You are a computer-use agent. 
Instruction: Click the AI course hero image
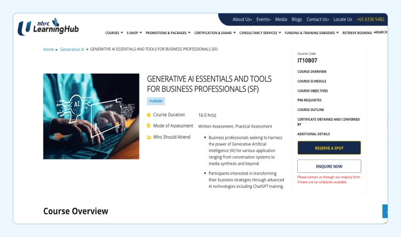coord(91,116)
